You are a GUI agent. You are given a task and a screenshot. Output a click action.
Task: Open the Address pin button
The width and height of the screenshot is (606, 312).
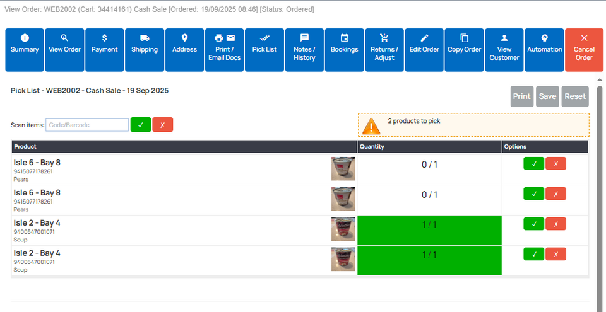point(184,50)
